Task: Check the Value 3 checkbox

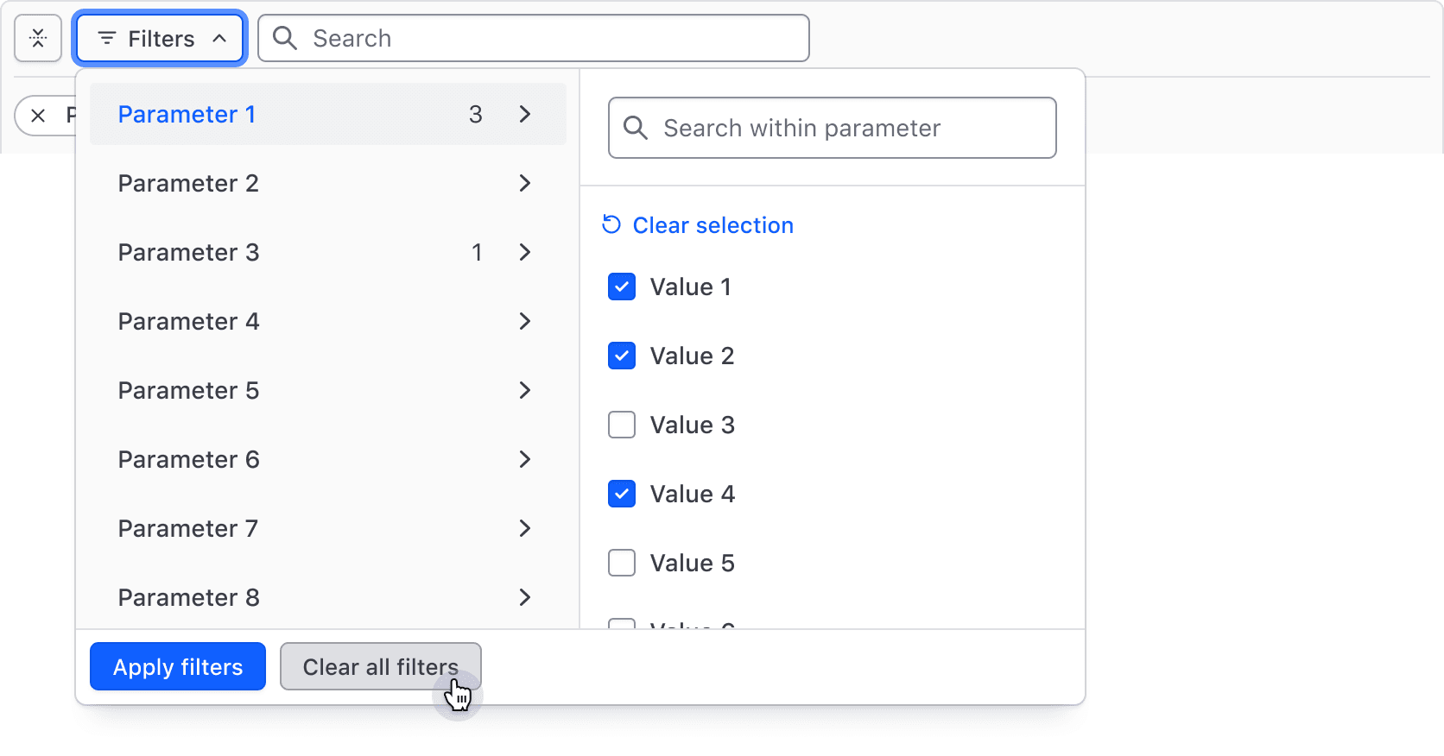Action: point(622,425)
